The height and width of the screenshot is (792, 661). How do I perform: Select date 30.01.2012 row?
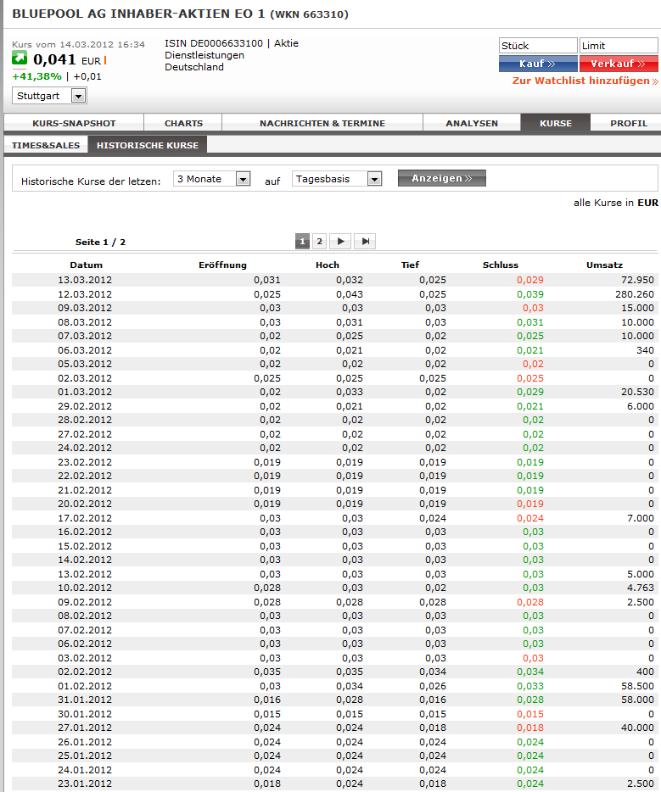click(334, 714)
